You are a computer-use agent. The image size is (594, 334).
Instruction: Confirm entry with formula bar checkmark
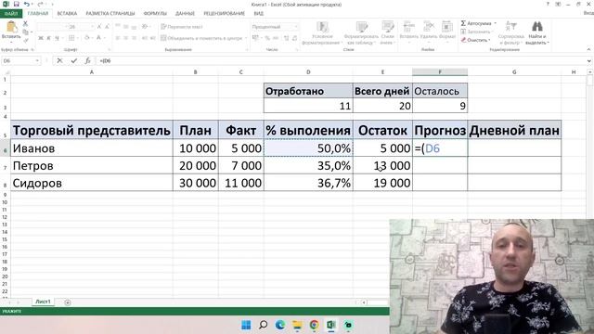click(x=74, y=60)
